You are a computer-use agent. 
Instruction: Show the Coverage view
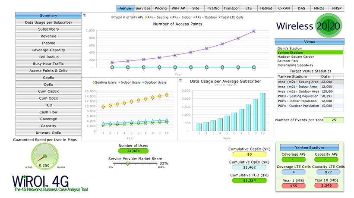click(48, 119)
